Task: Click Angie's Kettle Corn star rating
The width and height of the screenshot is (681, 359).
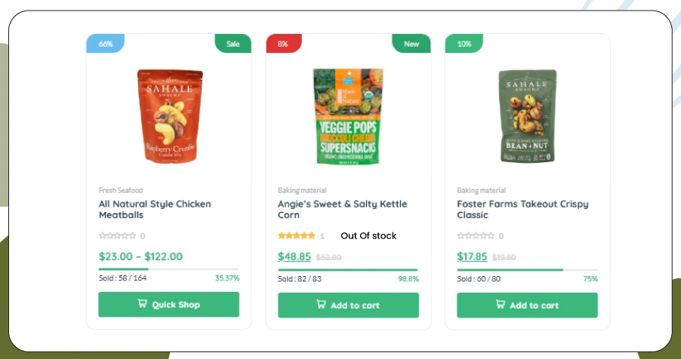Action: [x=297, y=236]
